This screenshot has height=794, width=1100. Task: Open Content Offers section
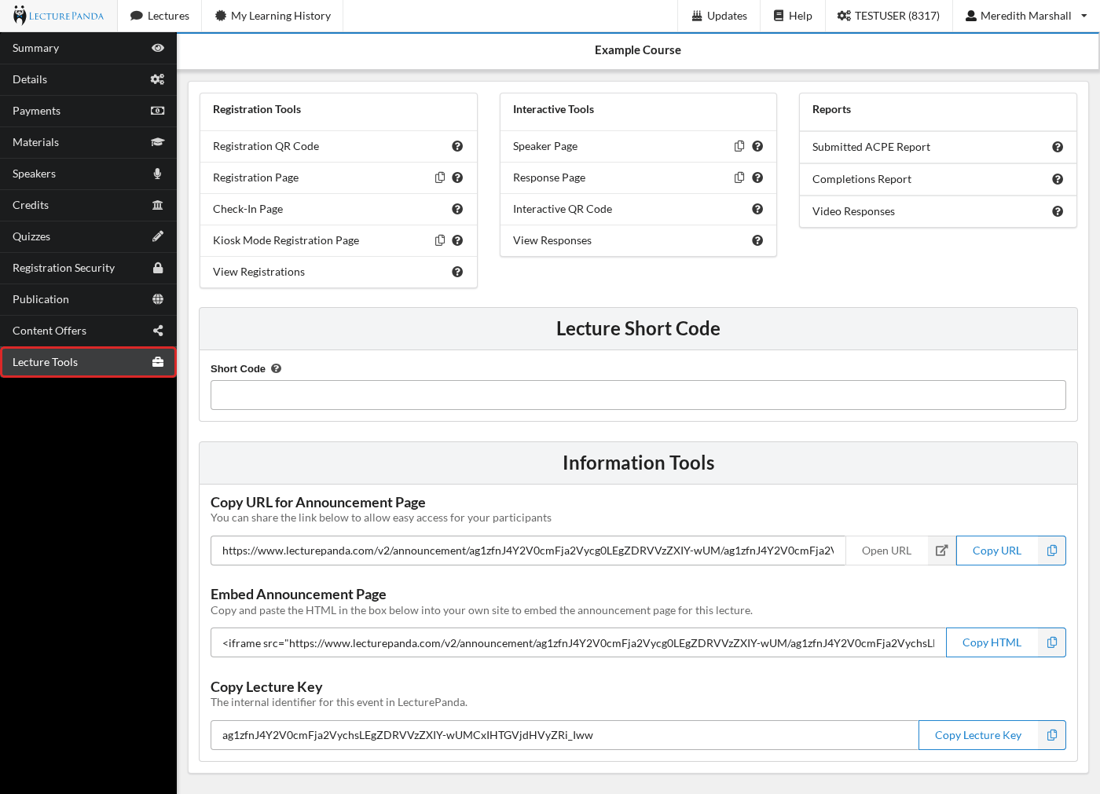tap(88, 331)
